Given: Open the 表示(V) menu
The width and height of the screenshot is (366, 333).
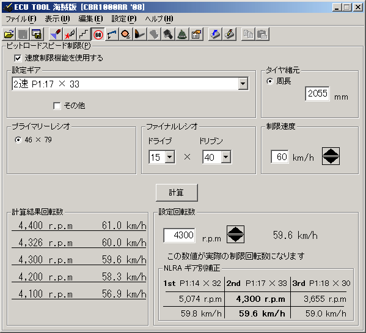Looking at the screenshot, I should click(x=57, y=19).
